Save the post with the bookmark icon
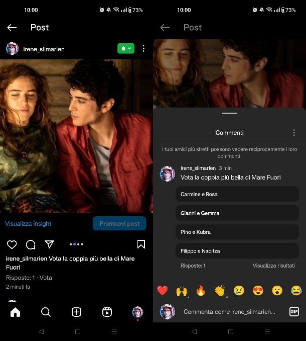This screenshot has width=306, height=341. pos(141,244)
